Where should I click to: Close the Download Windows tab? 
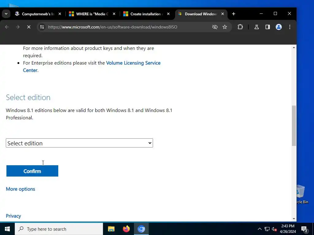[223, 14]
